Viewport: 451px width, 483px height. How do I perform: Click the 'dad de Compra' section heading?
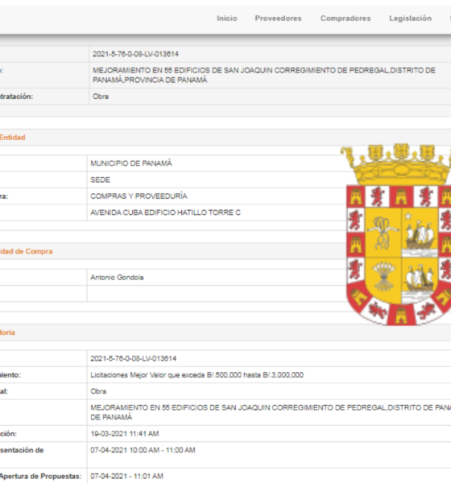(27, 251)
